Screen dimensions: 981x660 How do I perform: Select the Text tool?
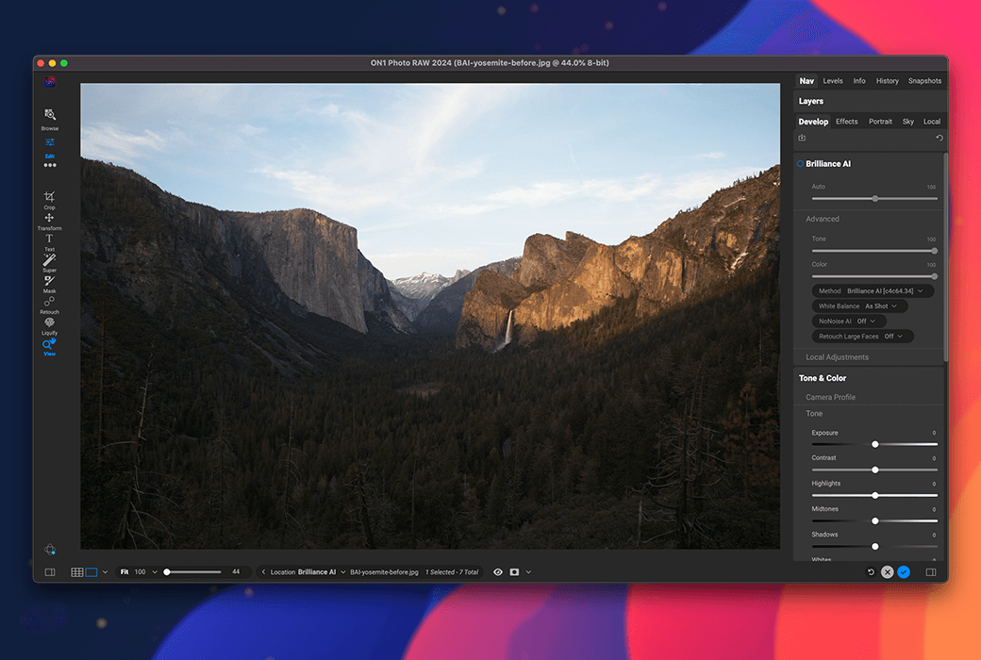(x=49, y=242)
